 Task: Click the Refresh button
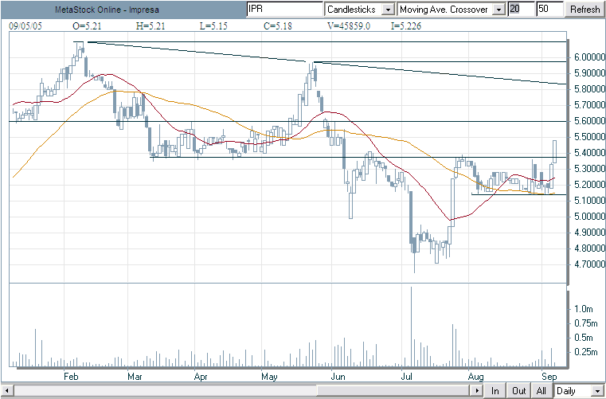coord(584,10)
